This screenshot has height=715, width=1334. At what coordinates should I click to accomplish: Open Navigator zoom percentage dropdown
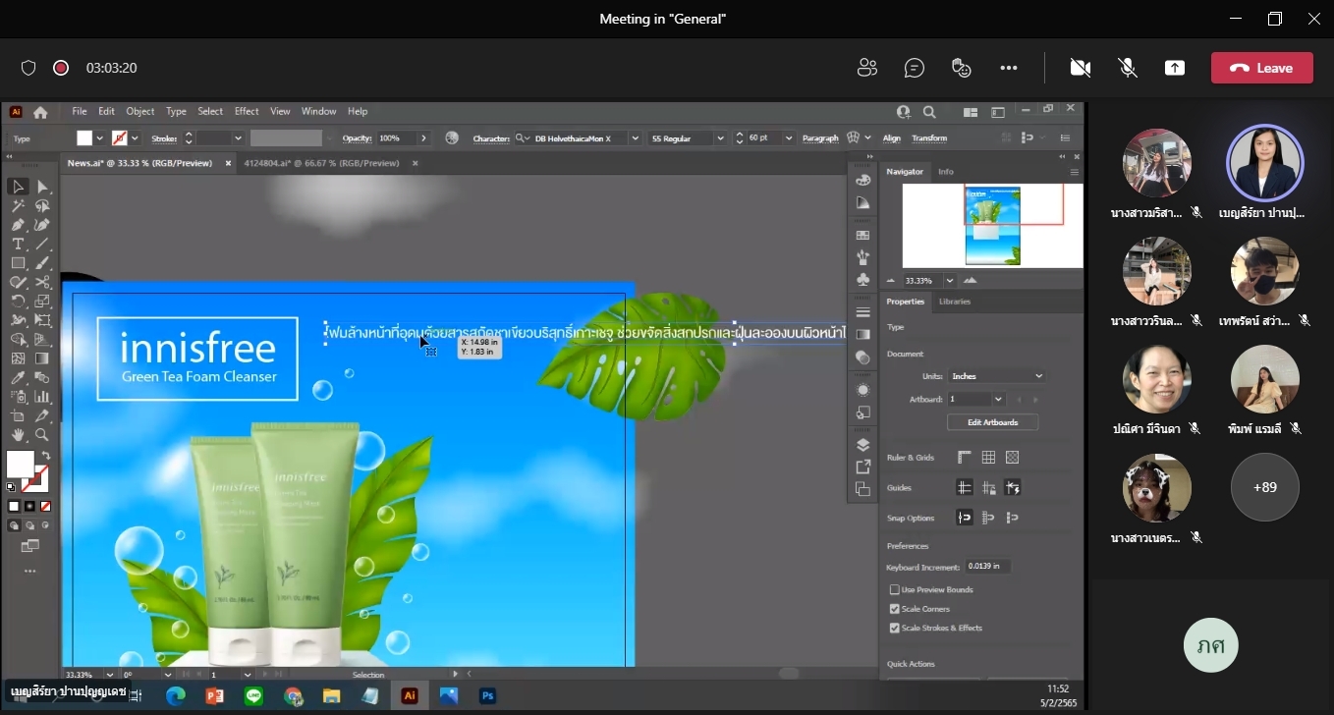pyautogui.click(x=949, y=280)
